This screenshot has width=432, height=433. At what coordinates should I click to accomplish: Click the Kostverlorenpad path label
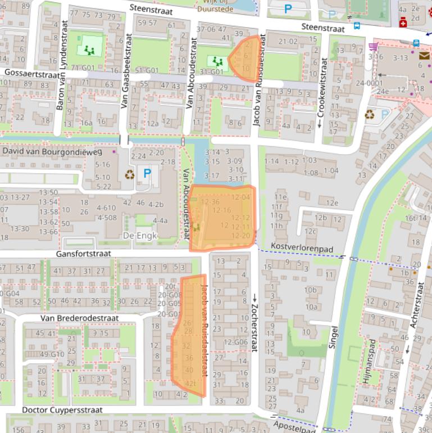302,247
